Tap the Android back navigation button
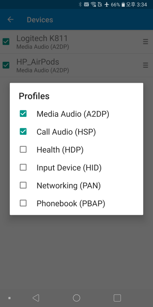 click(x=36, y=298)
